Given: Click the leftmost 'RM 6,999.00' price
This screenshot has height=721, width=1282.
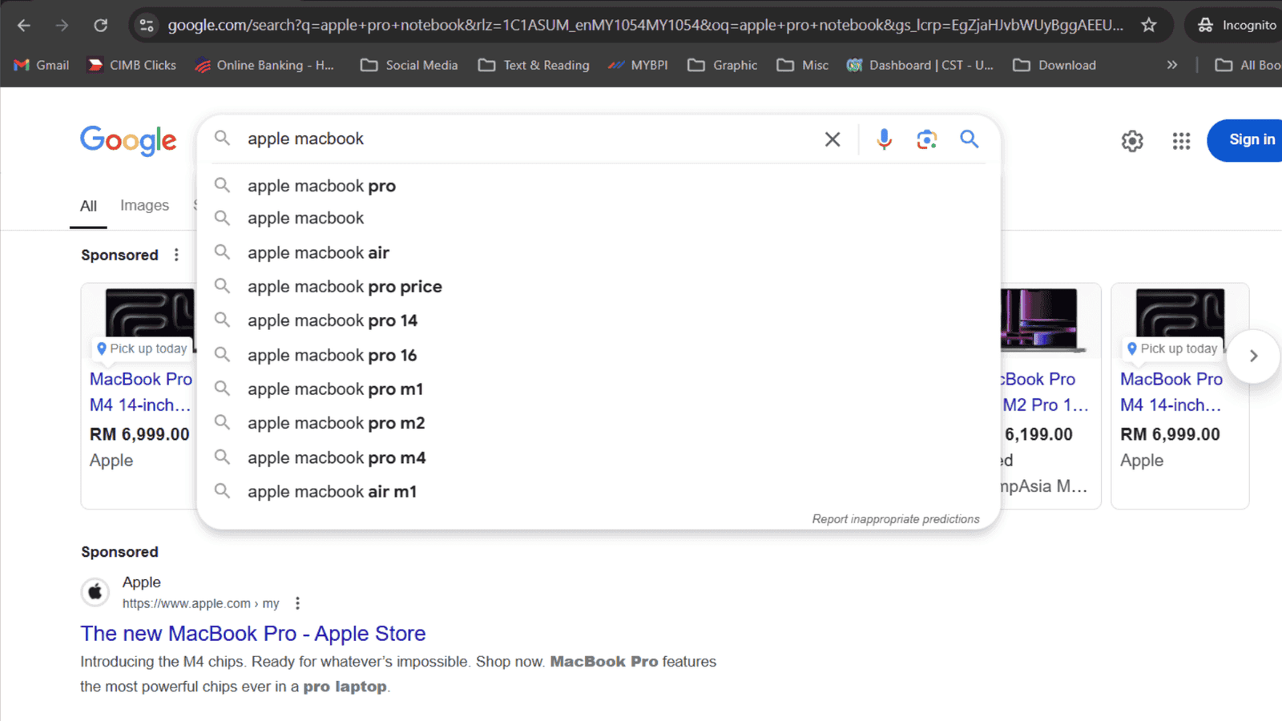Looking at the screenshot, I should pyautogui.click(x=139, y=434).
